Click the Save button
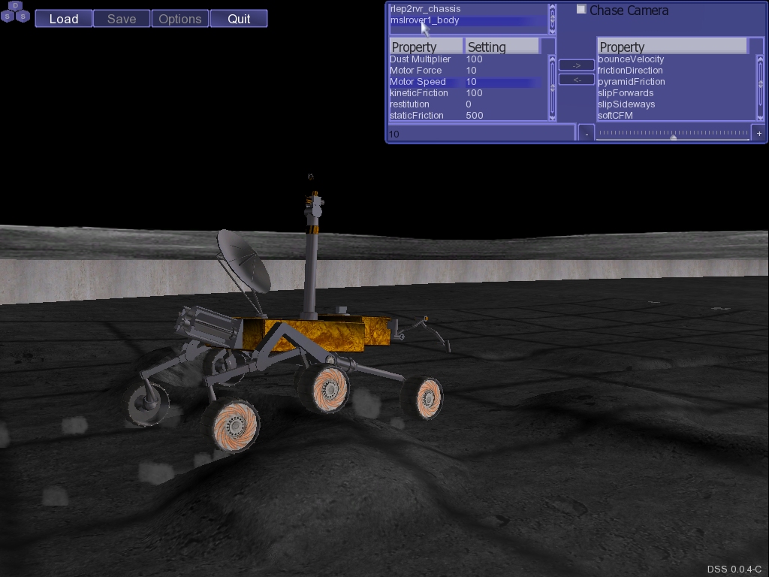The width and height of the screenshot is (769, 577). click(122, 19)
